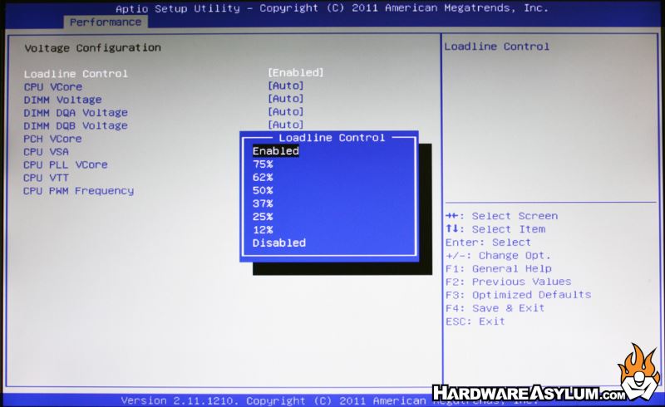Choose 25% loadline option

pos(263,217)
